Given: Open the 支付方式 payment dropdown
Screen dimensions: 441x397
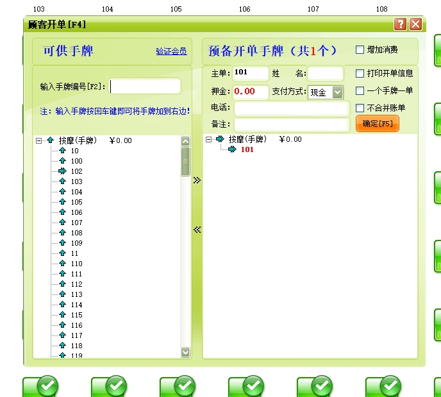Looking at the screenshot, I should pyautogui.click(x=337, y=92).
